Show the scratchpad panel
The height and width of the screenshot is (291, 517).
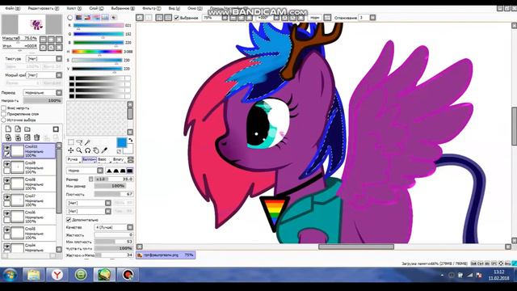coord(114,17)
